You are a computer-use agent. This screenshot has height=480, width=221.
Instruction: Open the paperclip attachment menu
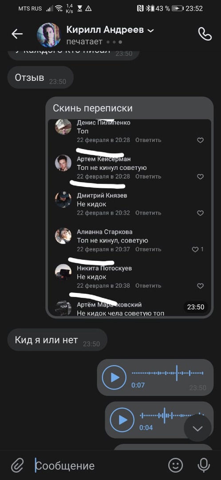[x=17, y=465]
